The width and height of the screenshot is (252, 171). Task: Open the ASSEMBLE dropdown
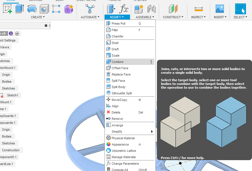tap(145, 17)
